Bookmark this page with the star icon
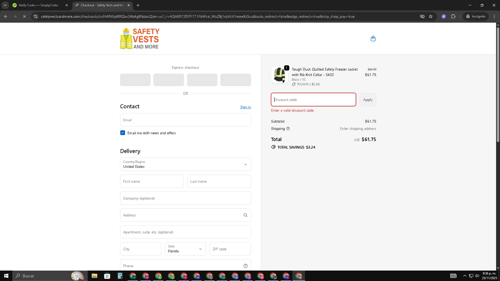500x281 pixels. pyautogui.click(x=431, y=16)
